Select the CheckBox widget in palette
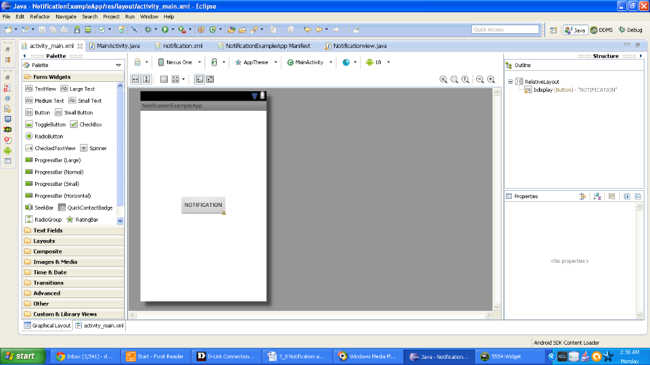Screen dimensions: 650x365 pyautogui.click(x=86, y=124)
